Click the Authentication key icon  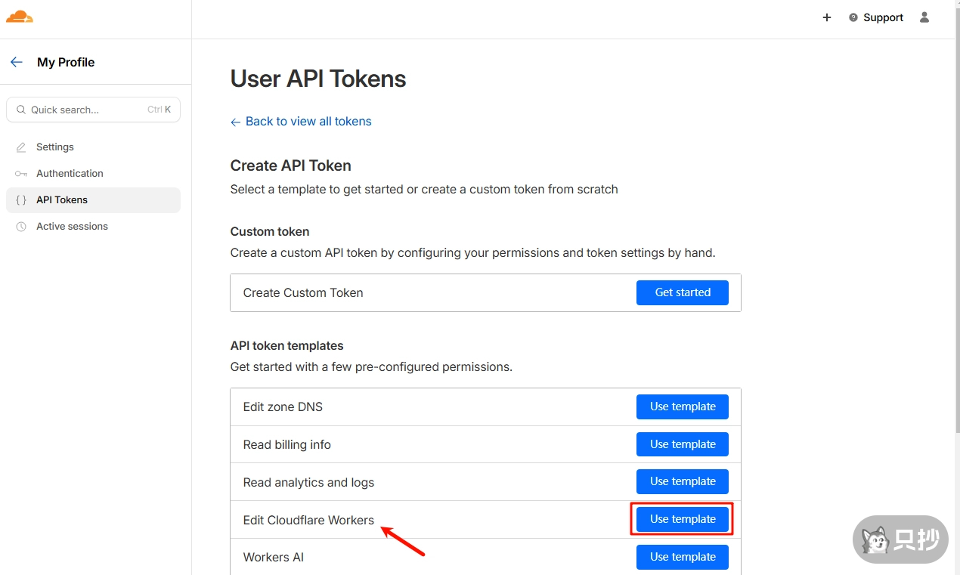coord(21,174)
